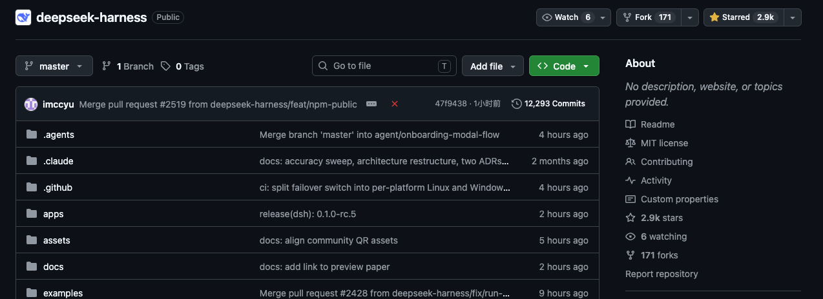Screen dimensions: 823x299
Task: Open commit 'docs: add link to preview paper'
Action: pyautogui.click(x=325, y=267)
